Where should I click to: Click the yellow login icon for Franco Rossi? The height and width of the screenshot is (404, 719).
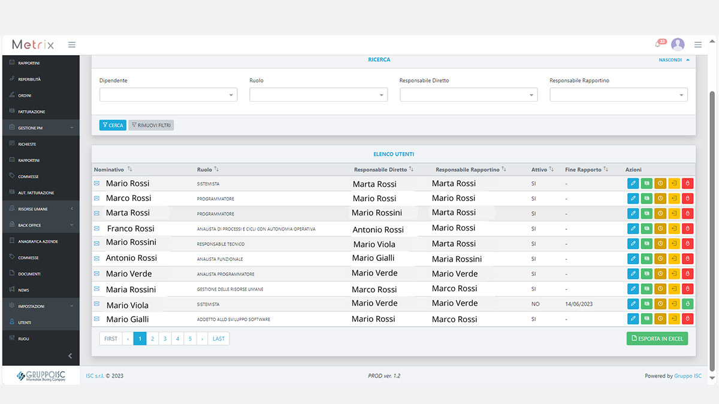pos(674,228)
